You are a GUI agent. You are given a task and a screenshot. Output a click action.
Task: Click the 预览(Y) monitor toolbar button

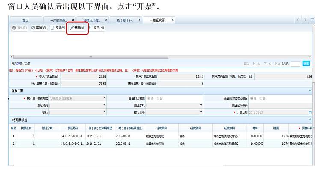point(58,28)
